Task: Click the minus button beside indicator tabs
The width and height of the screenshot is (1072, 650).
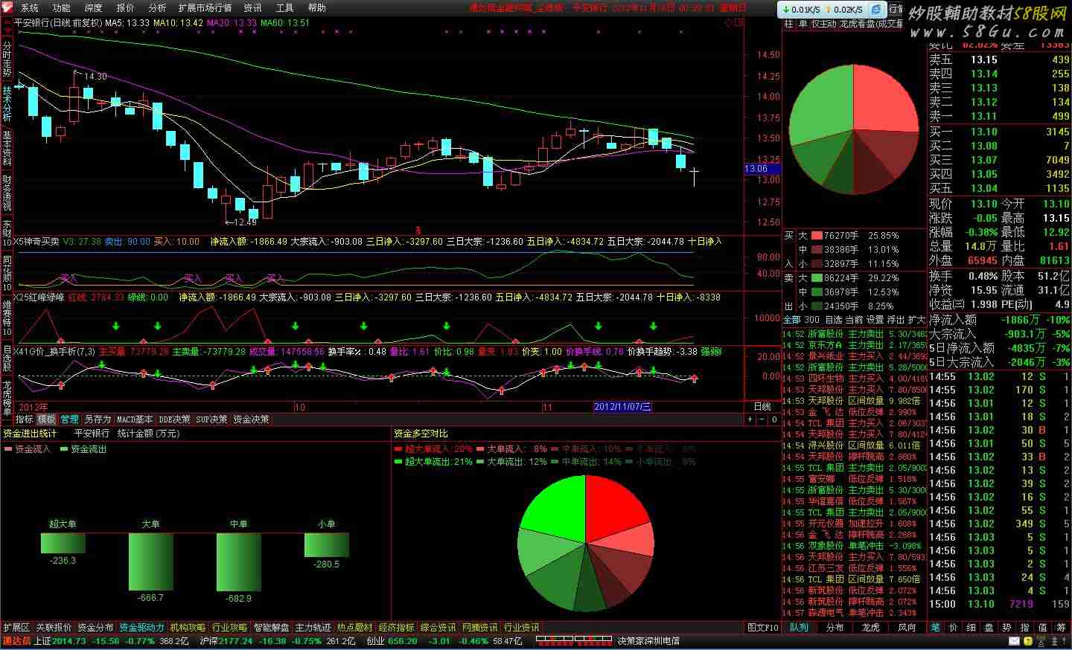Action: coord(762,419)
